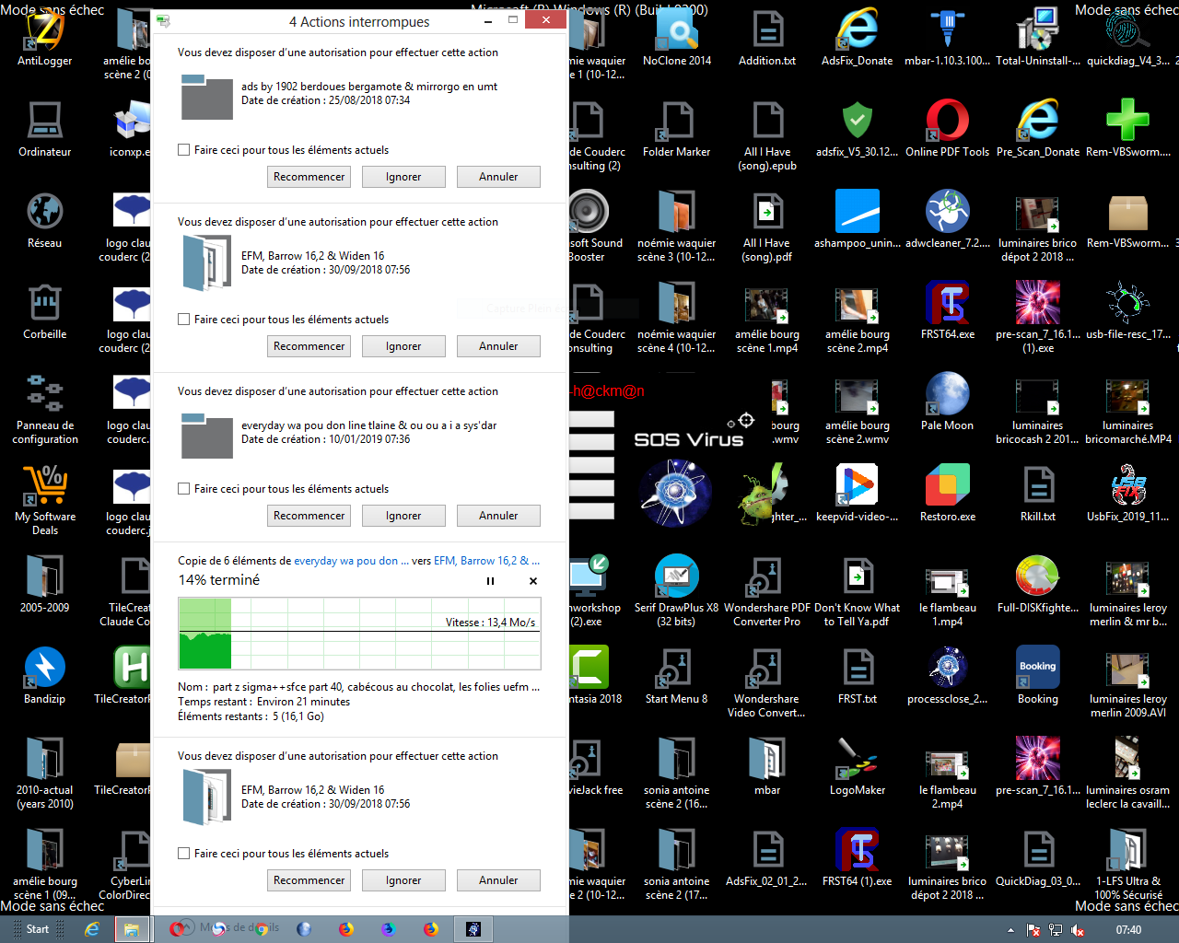
Task: Select the Pre_Scan_Donate icon
Action: [1037, 130]
